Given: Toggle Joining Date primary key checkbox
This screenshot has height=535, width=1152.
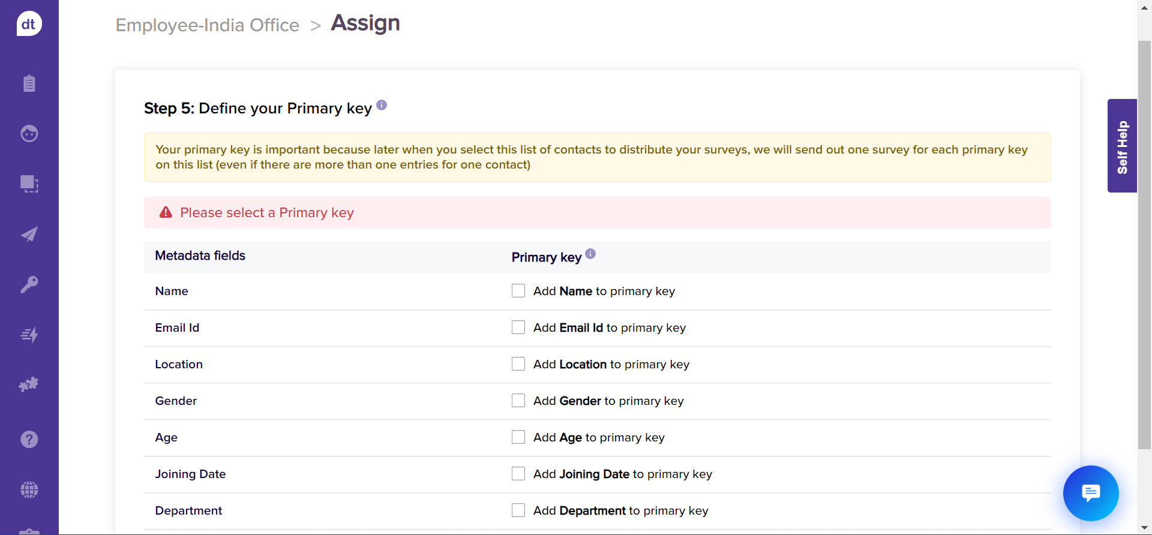Looking at the screenshot, I should [518, 474].
